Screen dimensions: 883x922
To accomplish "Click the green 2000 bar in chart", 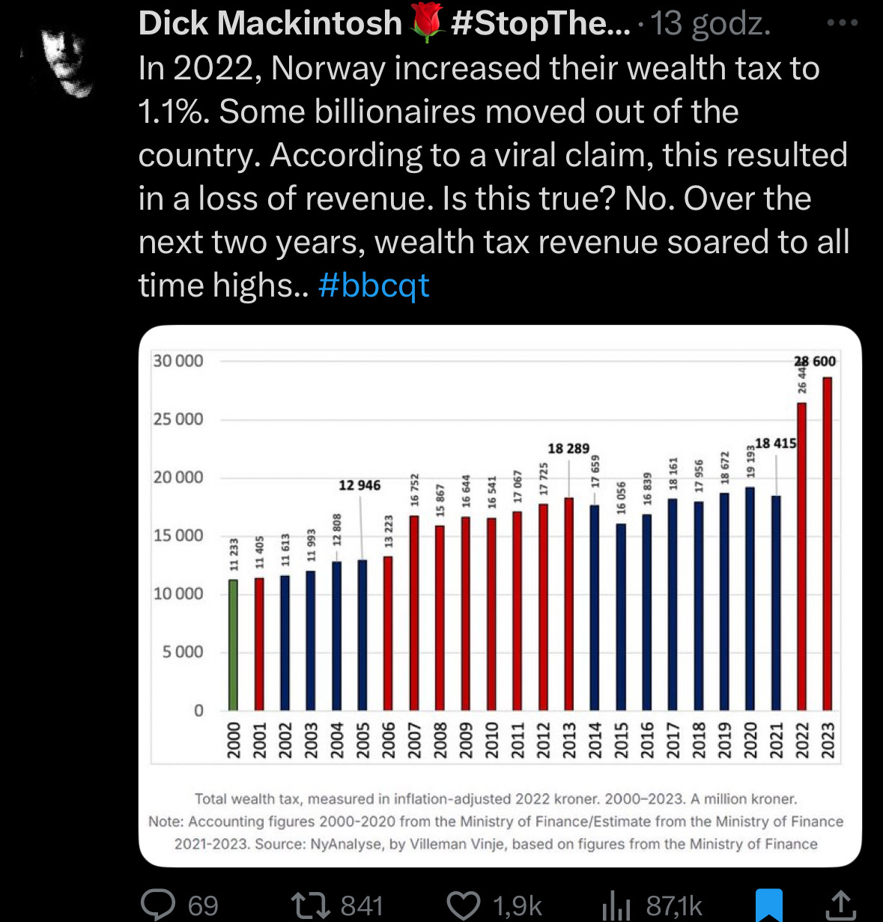I will point(233,644).
